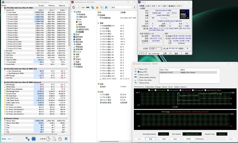Uncheck Stress FPU checkbox
This screenshot has height=143, width=238.
pos(138,72)
